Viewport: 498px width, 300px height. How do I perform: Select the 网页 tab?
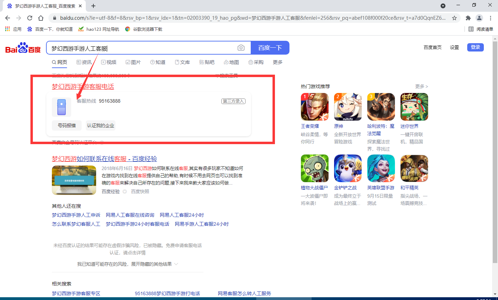pos(59,62)
